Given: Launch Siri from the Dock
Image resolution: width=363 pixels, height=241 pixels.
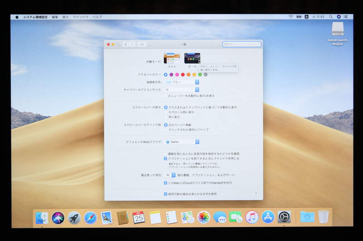Looking at the screenshot, I should (x=58, y=217).
